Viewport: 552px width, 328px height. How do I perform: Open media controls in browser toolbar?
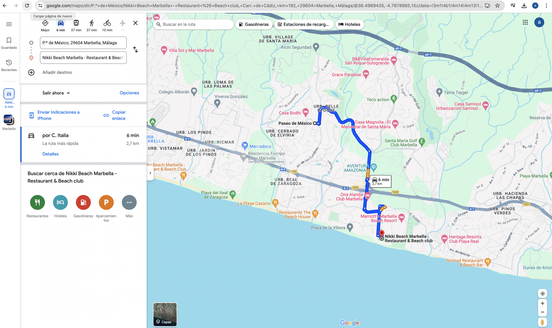[x=513, y=5]
